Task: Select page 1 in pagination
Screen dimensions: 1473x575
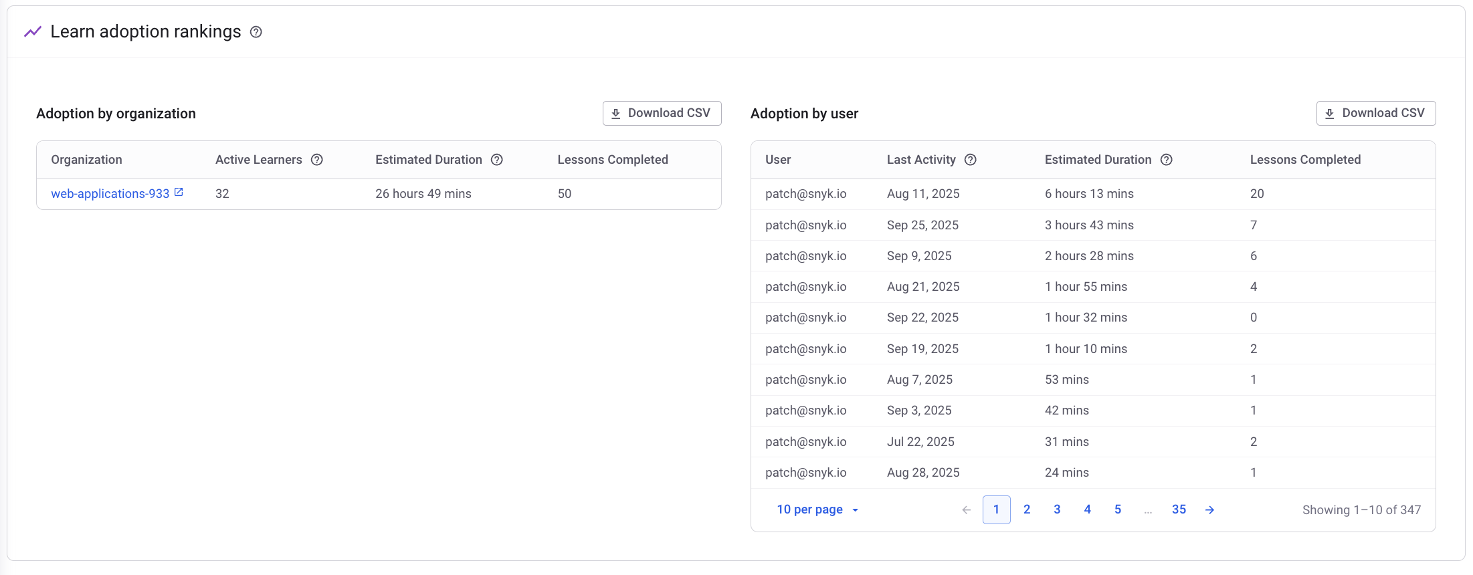Action: [x=997, y=509]
